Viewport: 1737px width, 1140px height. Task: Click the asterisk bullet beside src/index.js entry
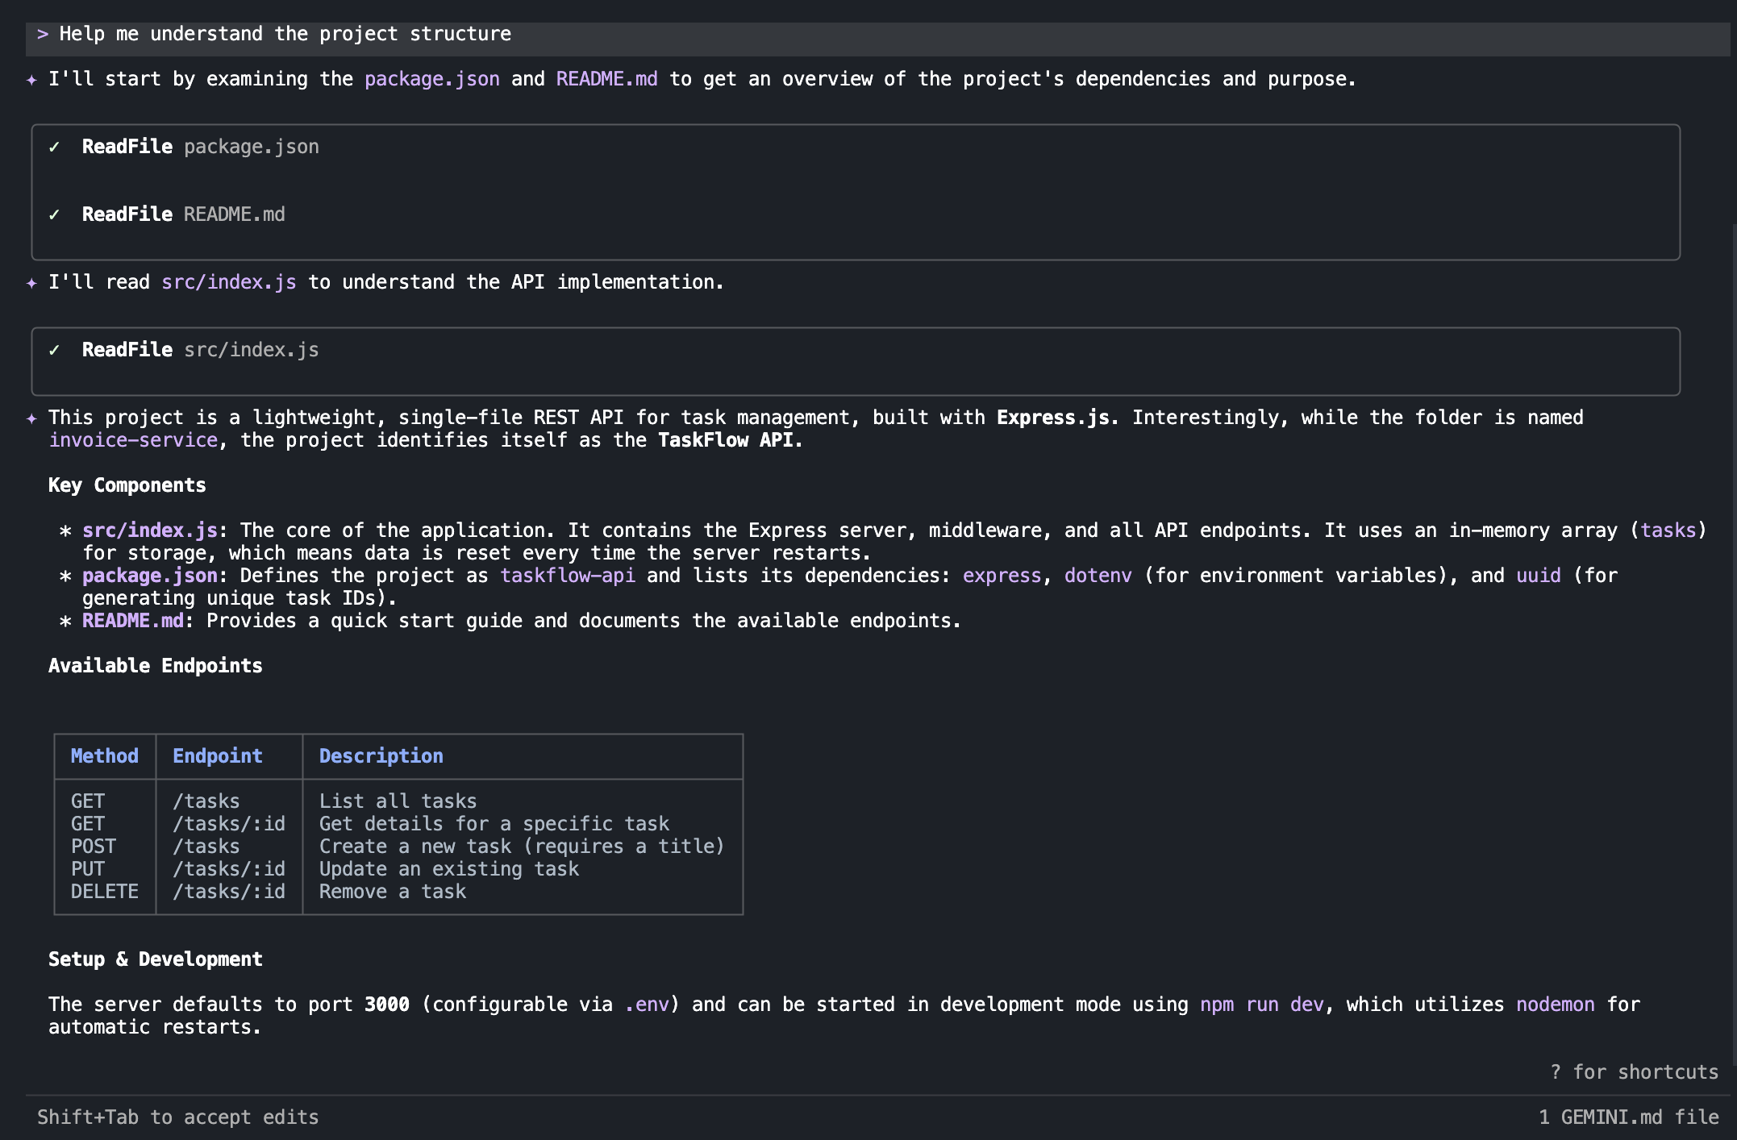[66, 530]
